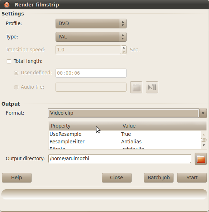This screenshot has width=209, height=212.
Task: Select the UseResample property row
Action: (125, 134)
